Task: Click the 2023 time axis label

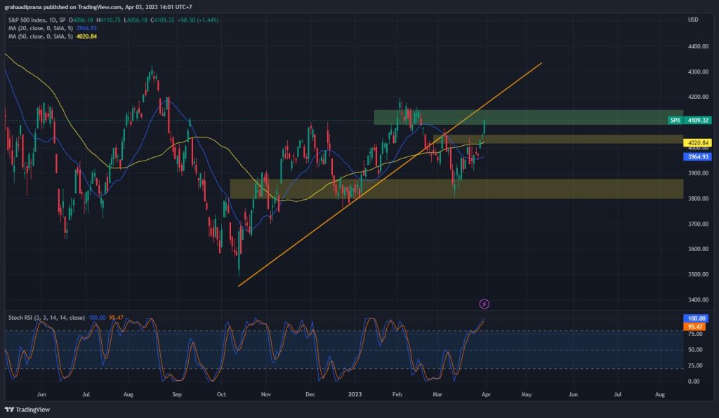Action: (x=355, y=394)
